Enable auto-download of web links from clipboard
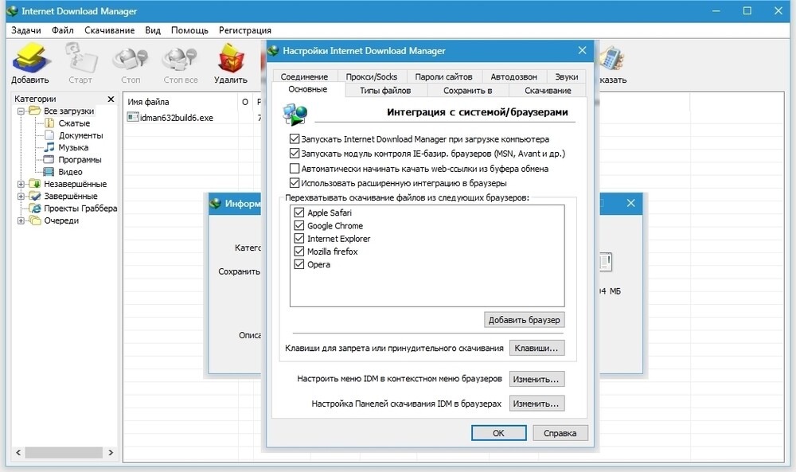The height and width of the screenshot is (472, 796). coord(295,169)
